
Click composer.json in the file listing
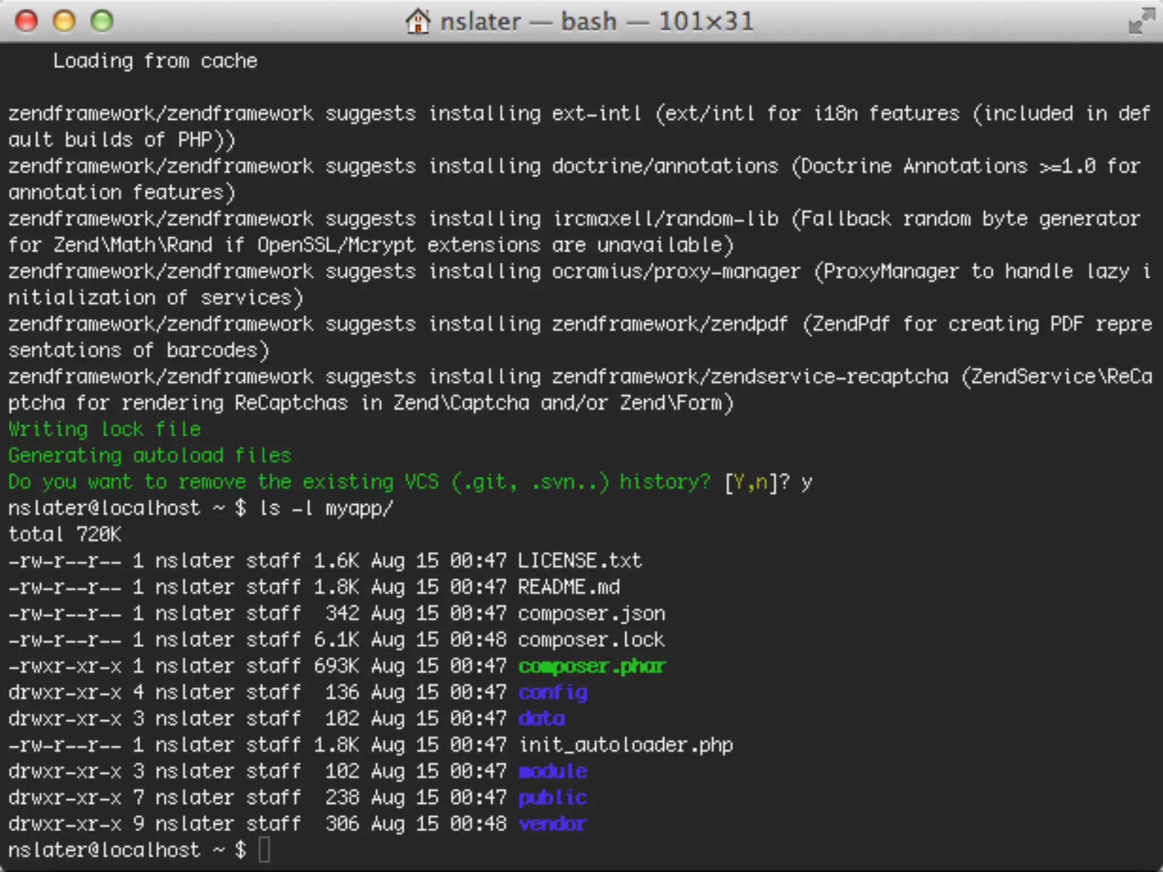pyautogui.click(x=591, y=614)
